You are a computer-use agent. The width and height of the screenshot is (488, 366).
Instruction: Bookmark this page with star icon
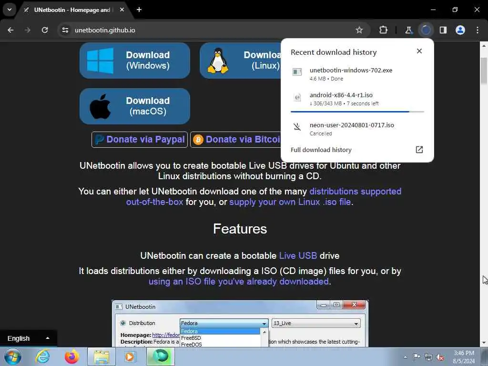point(359,30)
